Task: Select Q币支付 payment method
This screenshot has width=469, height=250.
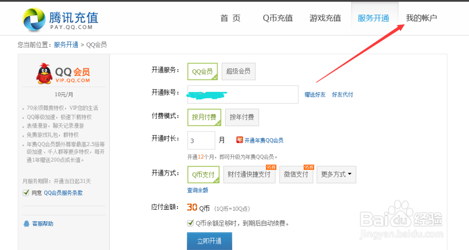Action: tap(204, 175)
